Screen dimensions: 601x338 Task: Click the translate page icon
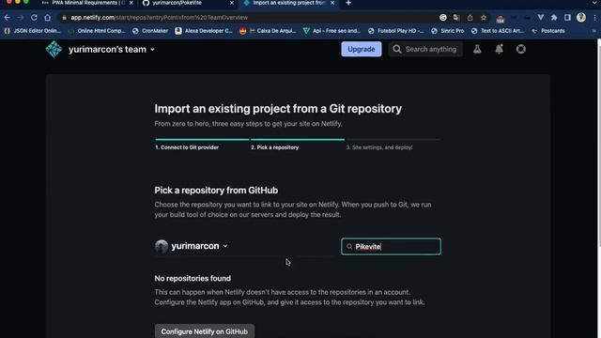coord(456,18)
